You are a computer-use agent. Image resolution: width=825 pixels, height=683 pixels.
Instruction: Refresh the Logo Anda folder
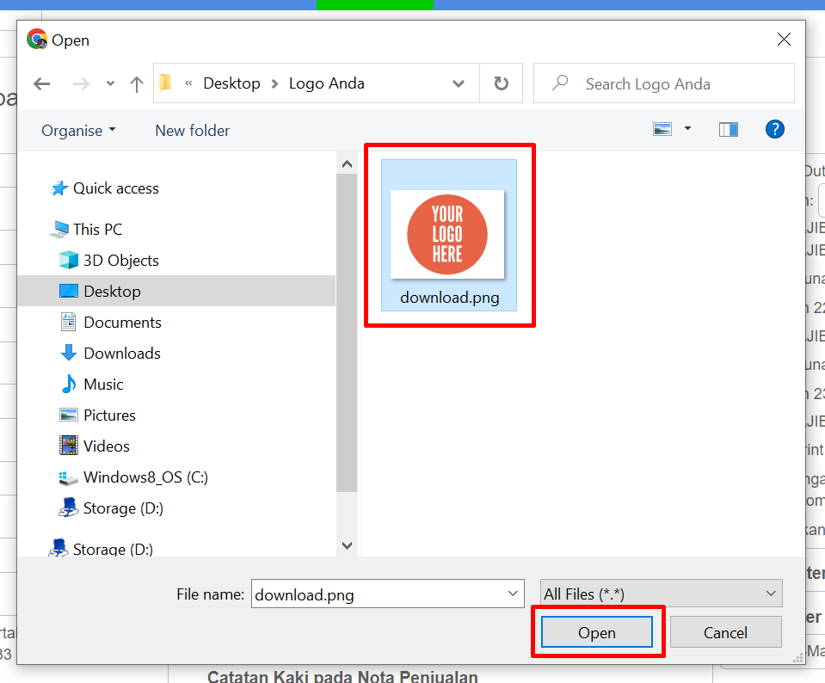[x=502, y=83]
